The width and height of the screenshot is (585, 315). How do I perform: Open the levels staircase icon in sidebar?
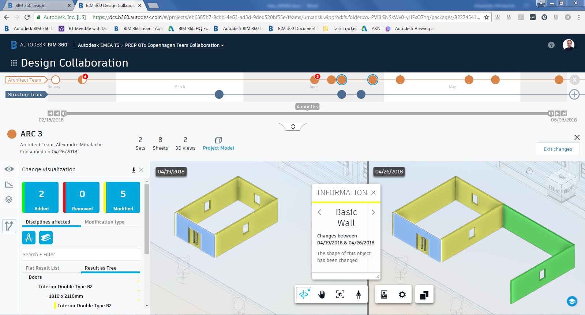[x=9, y=184]
